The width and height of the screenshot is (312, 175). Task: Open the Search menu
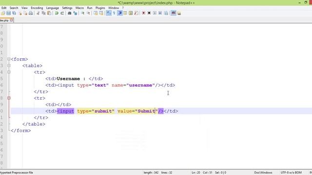point(14,8)
